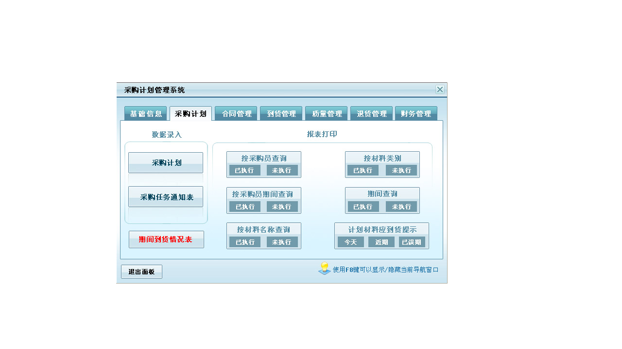Open the 合同管理 tab
Screen dimensions: 622x349
coord(236,113)
